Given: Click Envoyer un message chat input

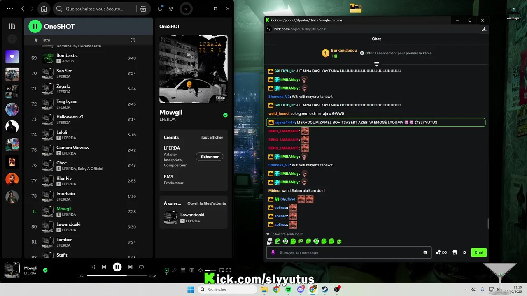Looking at the screenshot, I should pyautogui.click(x=349, y=252).
